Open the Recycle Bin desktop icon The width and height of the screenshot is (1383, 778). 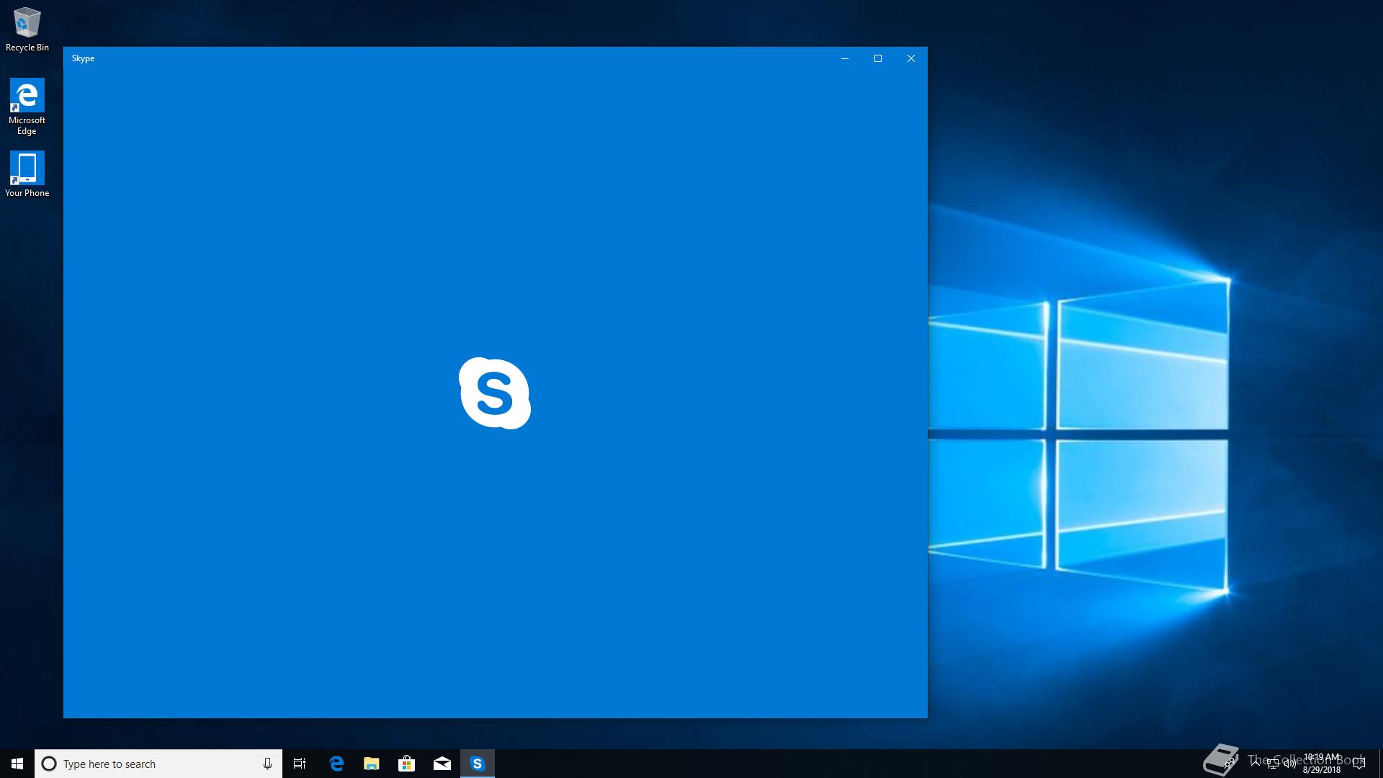click(x=27, y=30)
